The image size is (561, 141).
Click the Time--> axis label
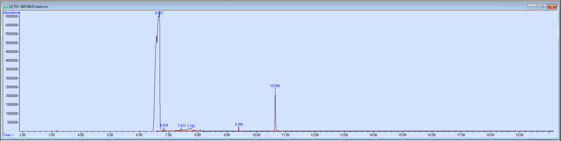coord(8,135)
